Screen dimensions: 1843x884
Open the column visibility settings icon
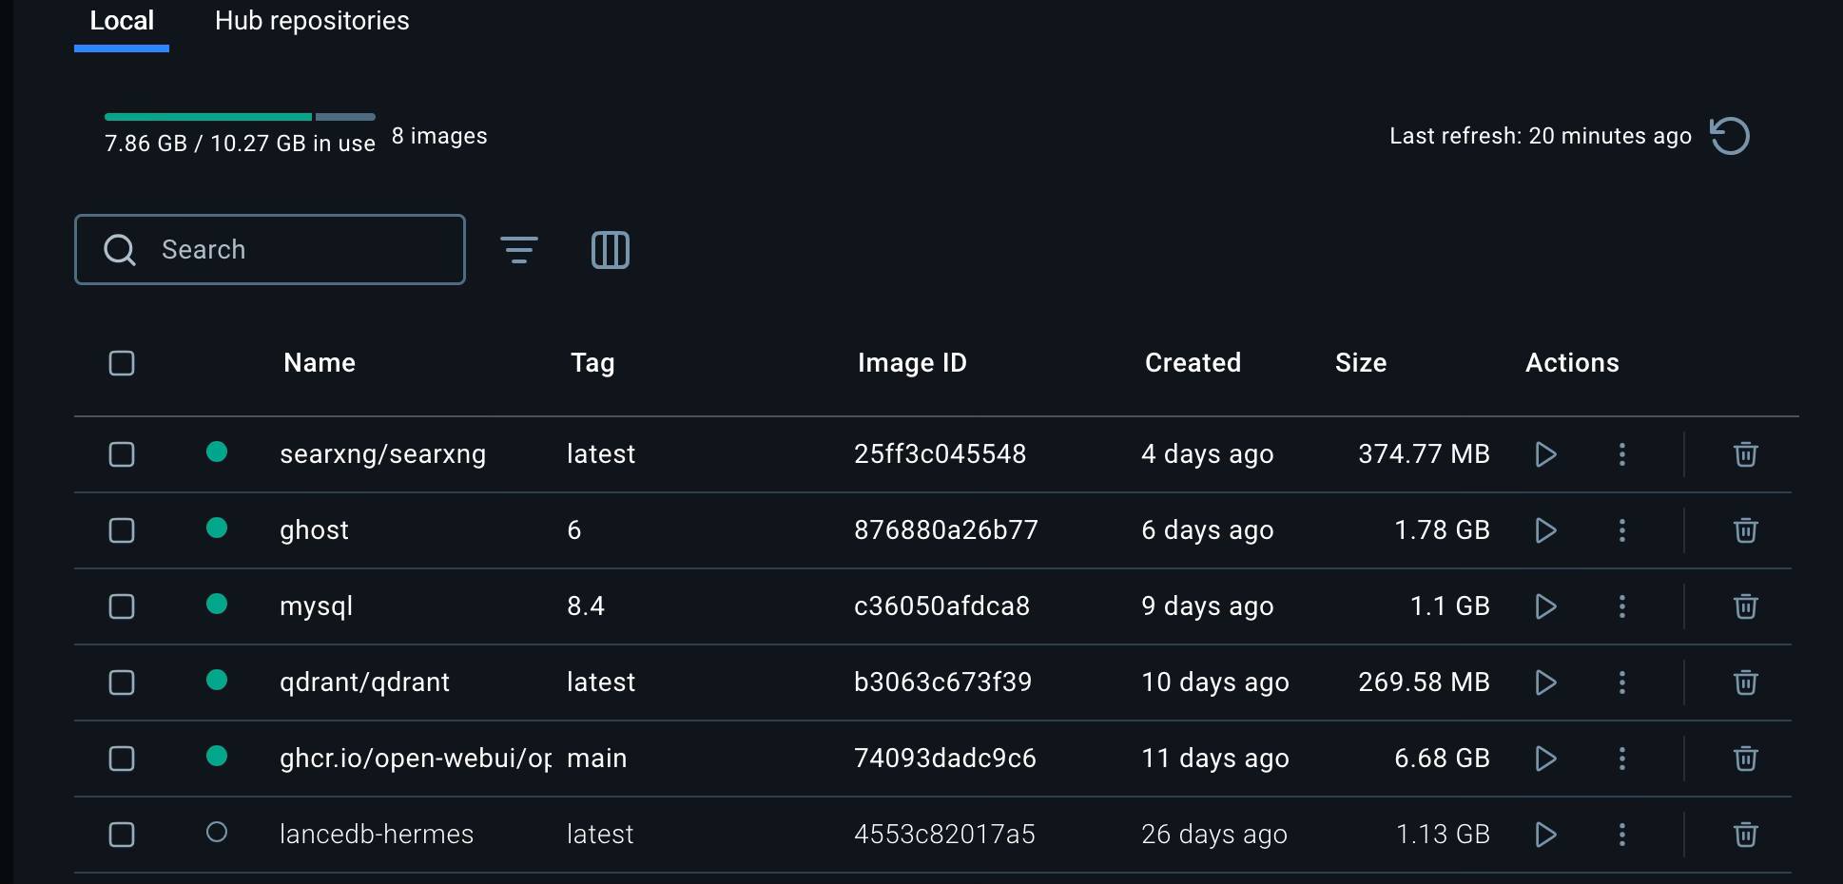pyautogui.click(x=611, y=250)
